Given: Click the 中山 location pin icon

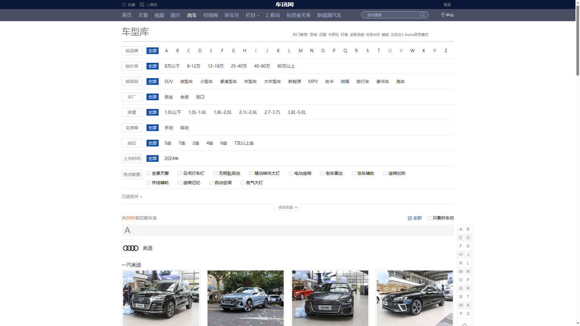Looking at the screenshot, I should pos(443,15).
